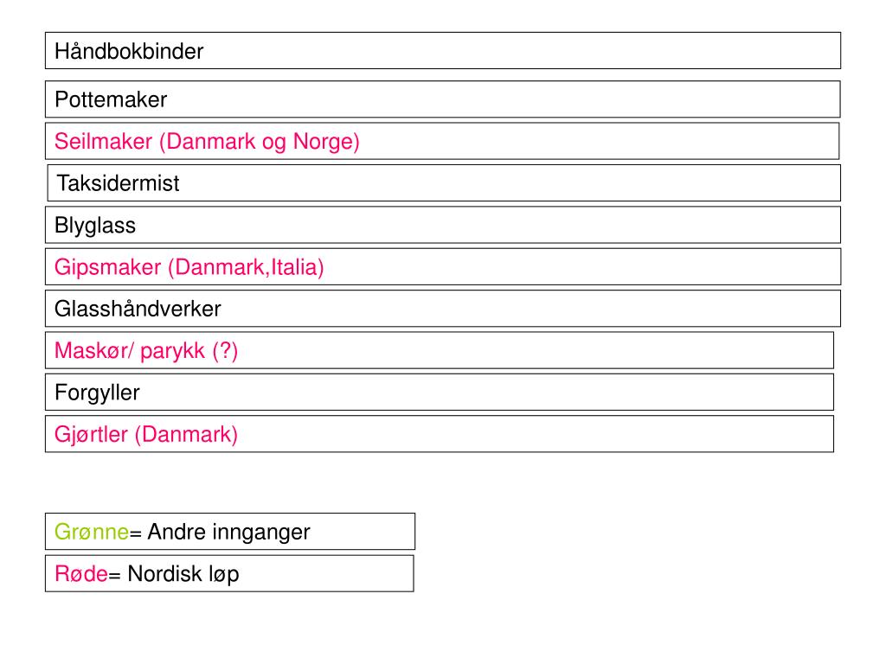Click the Maskør/ parykk (?) row
This screenshot has width=886, height=664.
point(439,350)
